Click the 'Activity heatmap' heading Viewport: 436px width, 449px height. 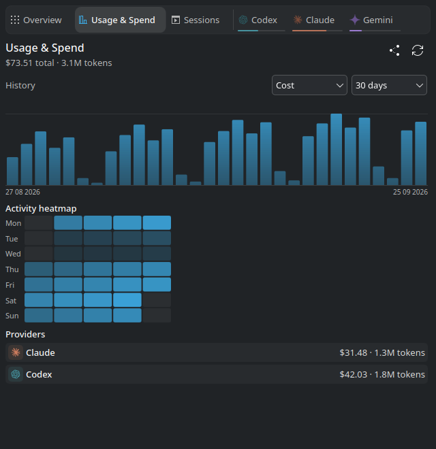(41, 208)
